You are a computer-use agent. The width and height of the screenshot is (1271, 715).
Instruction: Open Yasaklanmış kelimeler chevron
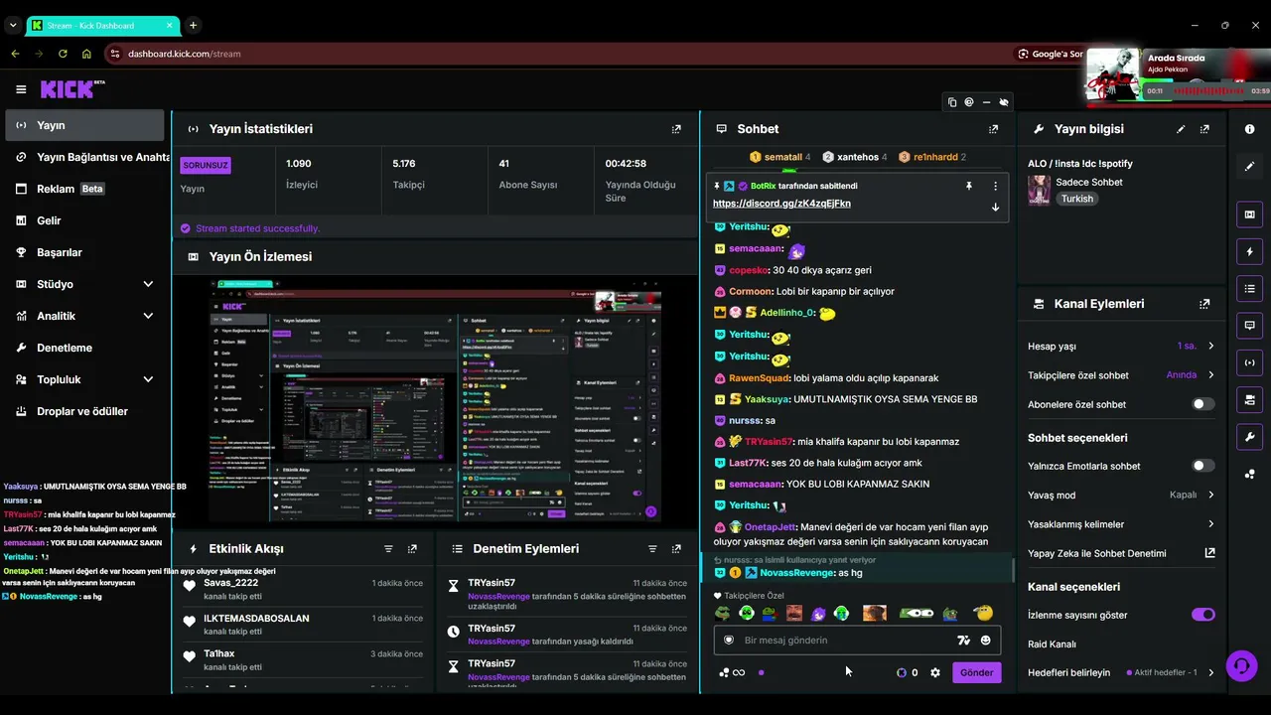point(1210,524)
